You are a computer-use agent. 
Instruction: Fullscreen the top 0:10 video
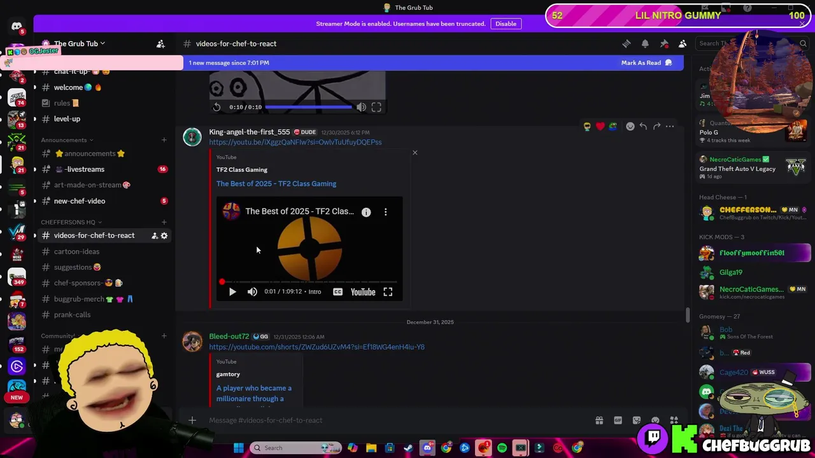(x=376, y=107)
